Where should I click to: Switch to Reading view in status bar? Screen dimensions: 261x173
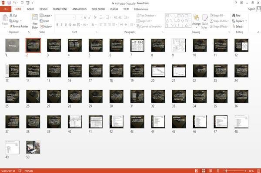[x=211, y=171]
